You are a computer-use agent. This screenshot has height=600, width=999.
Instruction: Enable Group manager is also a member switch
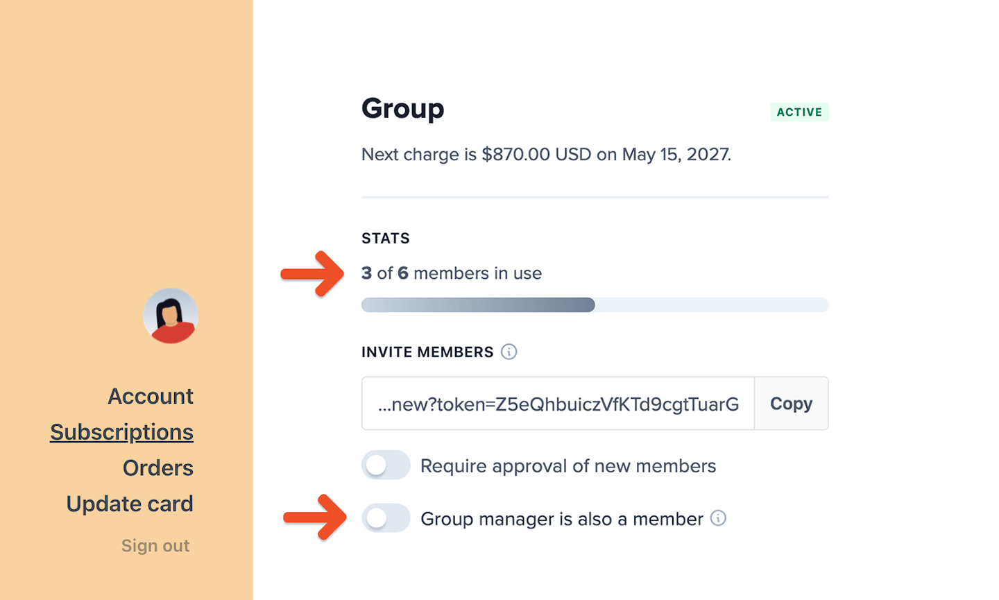(x=386, y=518)
